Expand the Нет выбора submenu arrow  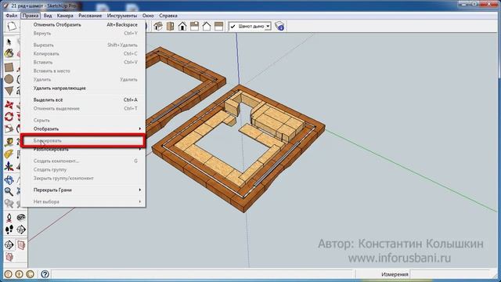139,202
